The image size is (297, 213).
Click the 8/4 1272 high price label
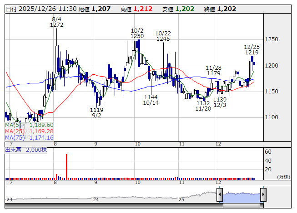56,22
